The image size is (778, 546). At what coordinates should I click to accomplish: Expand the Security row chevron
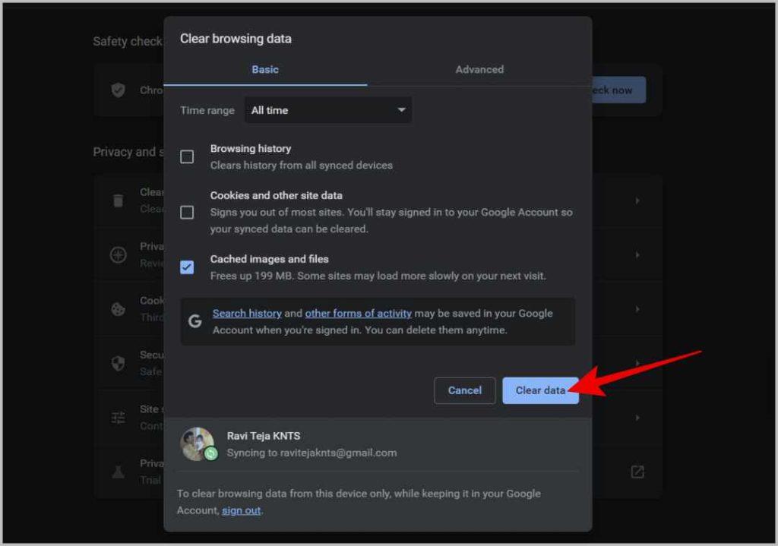pos(637,363)
